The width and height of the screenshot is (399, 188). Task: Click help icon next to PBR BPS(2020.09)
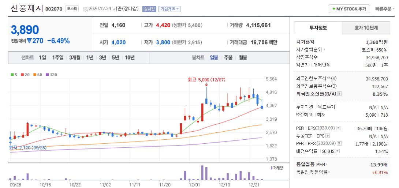click(x=339, y=143)
